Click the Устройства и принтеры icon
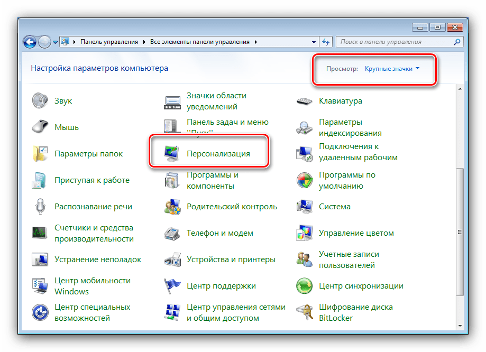486x352 pixels. point(172,260)
